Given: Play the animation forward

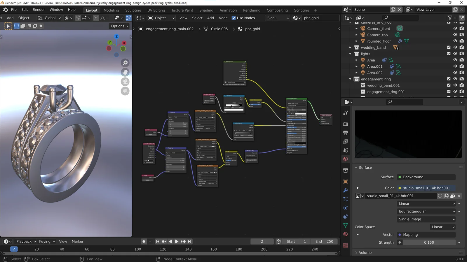Looking at the screenshot, I should tap(177, 242).
